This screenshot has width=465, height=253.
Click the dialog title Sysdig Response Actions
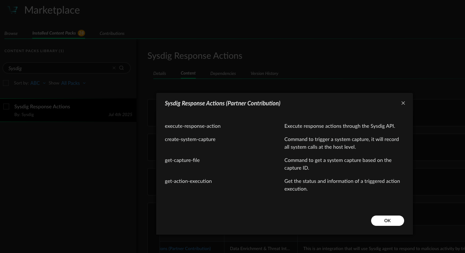(223, 103)
